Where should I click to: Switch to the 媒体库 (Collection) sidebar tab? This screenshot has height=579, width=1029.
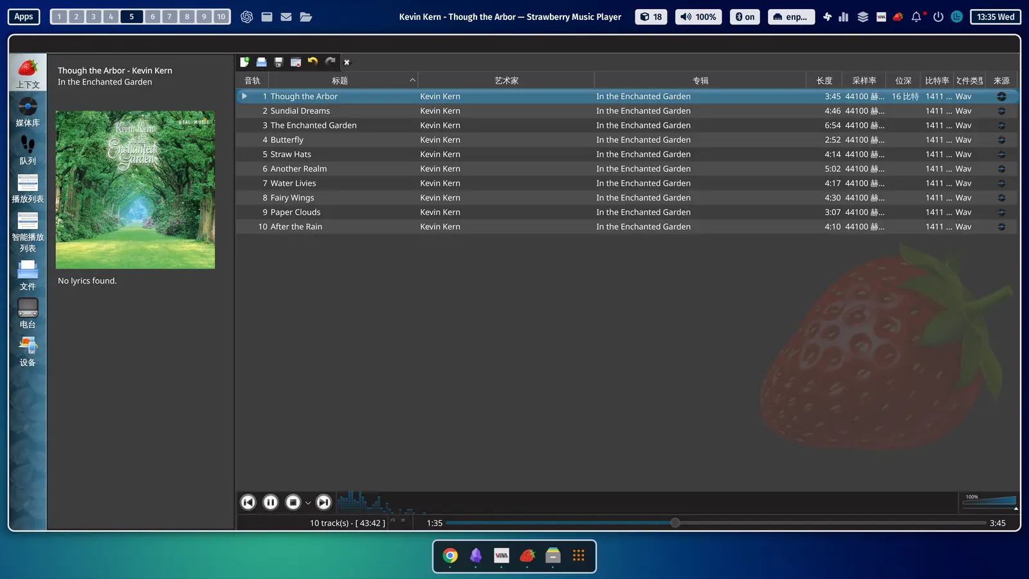[28, 112]
